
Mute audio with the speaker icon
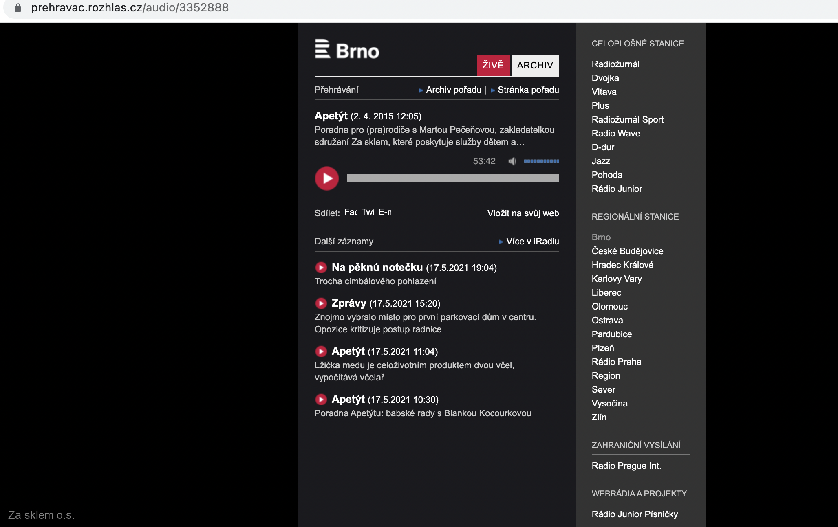(512, 161)
